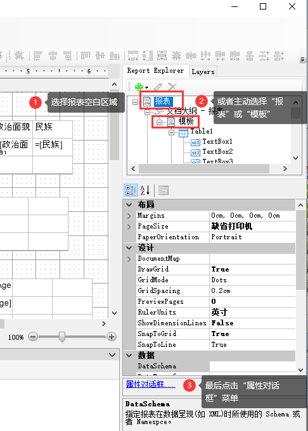308x431 pixels.
Task: Collapse the 布局 property category
Action: pyautogui.click(x=129, y=205)
